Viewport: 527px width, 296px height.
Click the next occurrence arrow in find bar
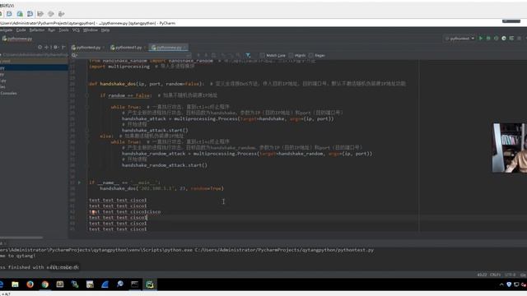206,55
